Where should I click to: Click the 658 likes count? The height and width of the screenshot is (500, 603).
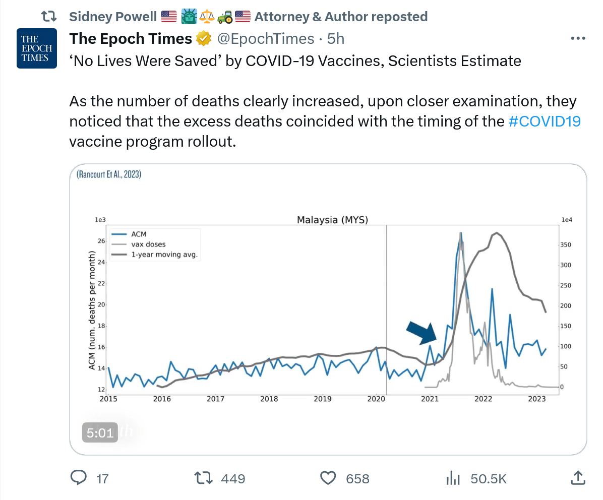click(357, 478)
